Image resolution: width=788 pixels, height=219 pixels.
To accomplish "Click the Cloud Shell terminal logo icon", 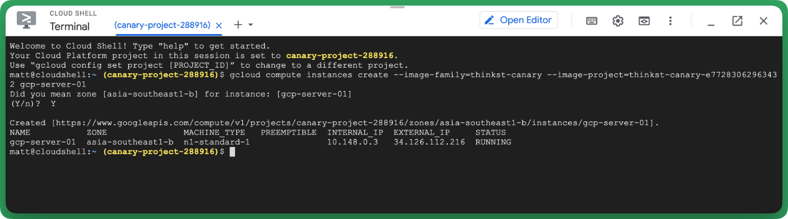I will 26,20.
